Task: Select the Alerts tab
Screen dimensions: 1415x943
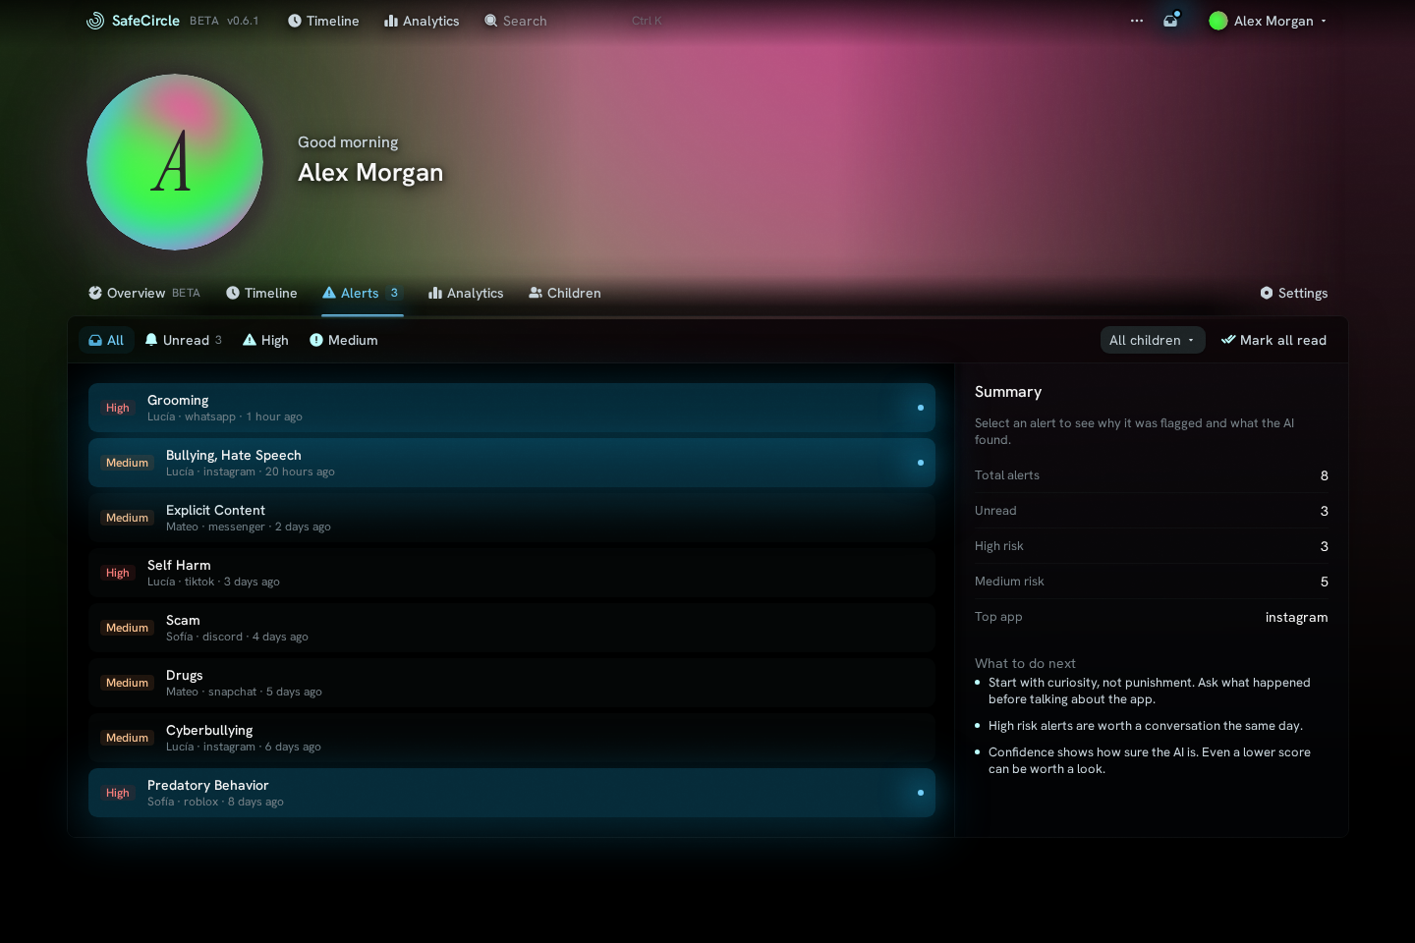Action: pos(363,293)
